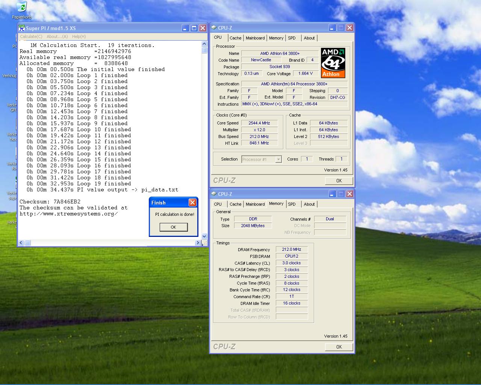This screenshot has width=481, height=385.
Task: Click Super PI horizontal scroll right arrow
Action: pyautogui.click(x=198, y=243)
